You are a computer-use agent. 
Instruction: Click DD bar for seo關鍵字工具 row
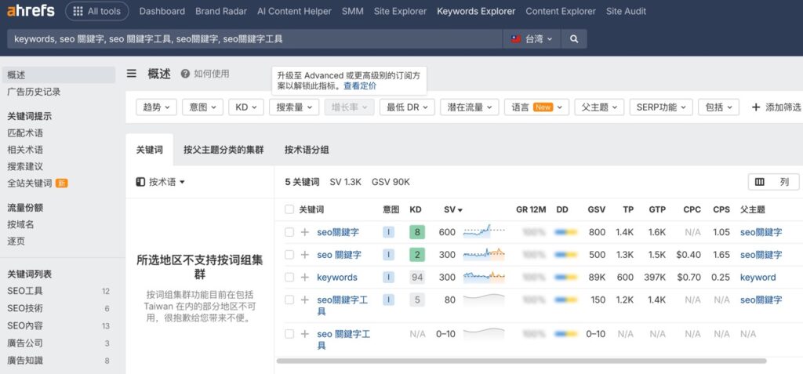[x=566, y=300]
